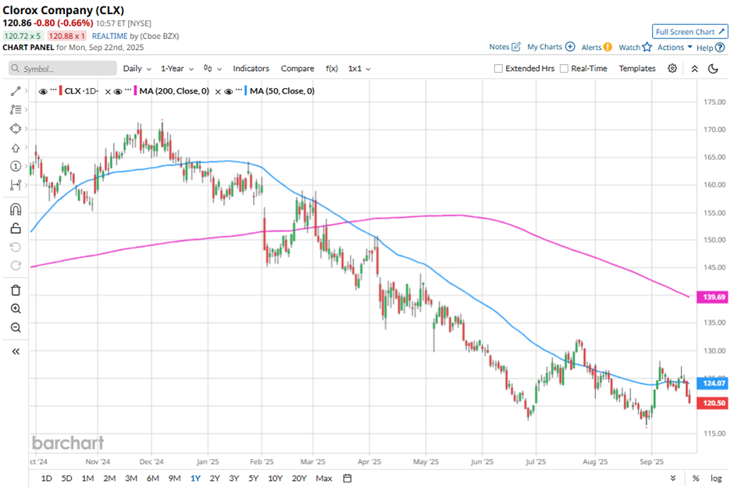
Task: Open the Indicators menu
Action: point(251,69)
